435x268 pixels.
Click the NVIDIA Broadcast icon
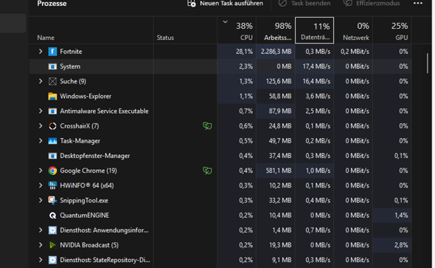(52, 245)
